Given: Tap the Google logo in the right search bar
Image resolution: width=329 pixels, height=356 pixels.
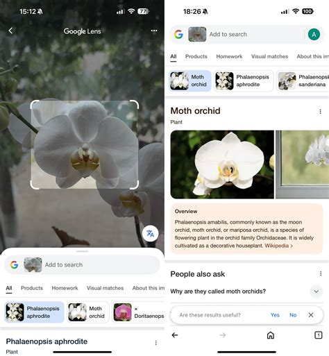Looking at the screenshot, I should point(178,34).
